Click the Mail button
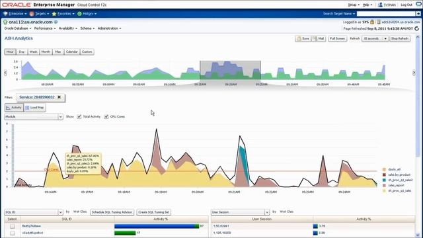Viewport: 423px width, 238px height. (x=319, y=38)
